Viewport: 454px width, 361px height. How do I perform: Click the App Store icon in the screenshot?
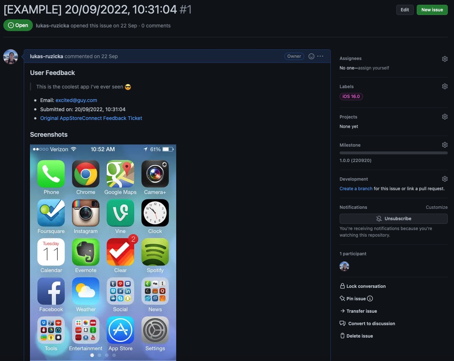[120, 330]
